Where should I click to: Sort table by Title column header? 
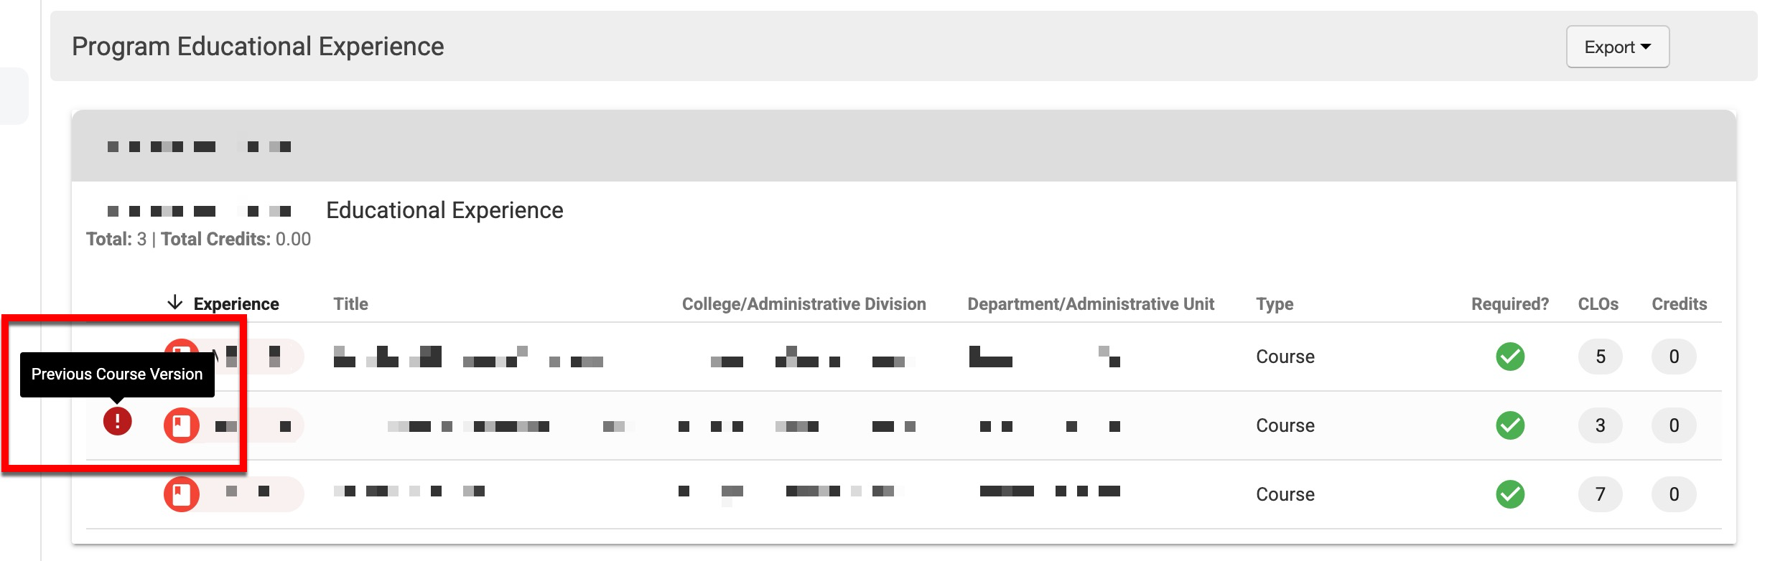pyautogui.click(x=350, y=304)
